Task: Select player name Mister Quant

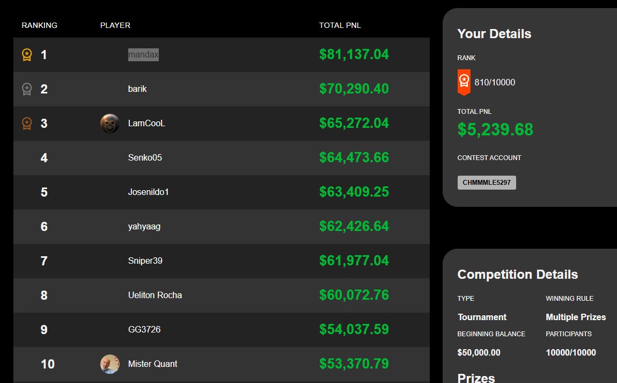Action: (153, 364)
